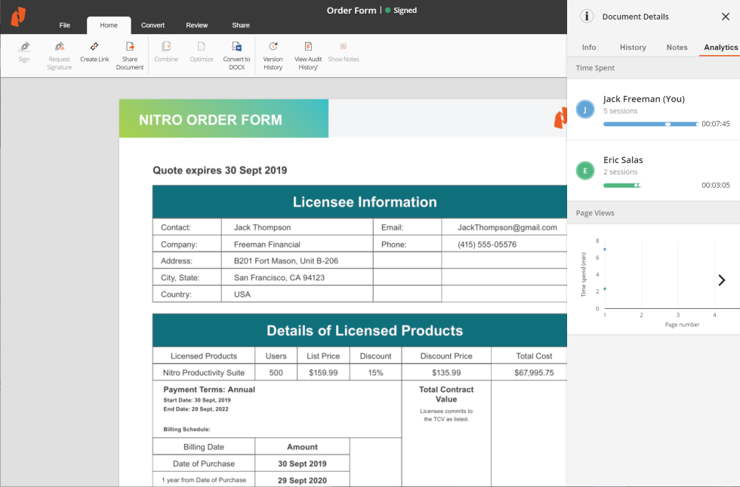Switch to the Convert ribbon tab
This screenshot has width=740, height=487.
tap(153, 26)
